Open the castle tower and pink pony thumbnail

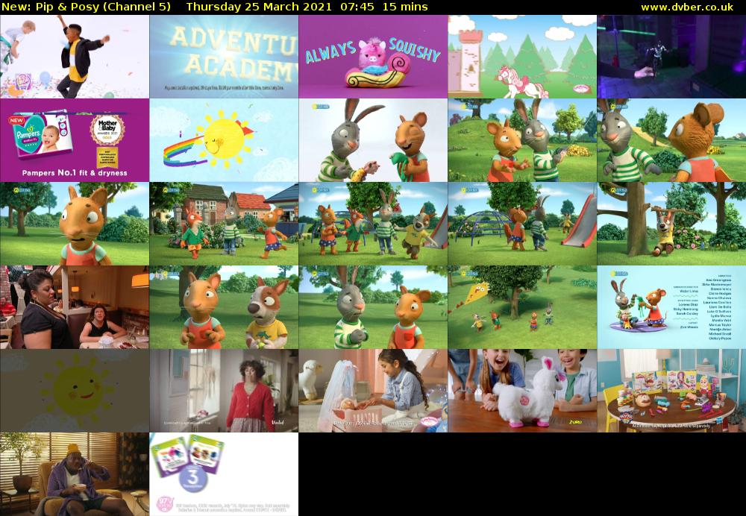pos(522,57)
